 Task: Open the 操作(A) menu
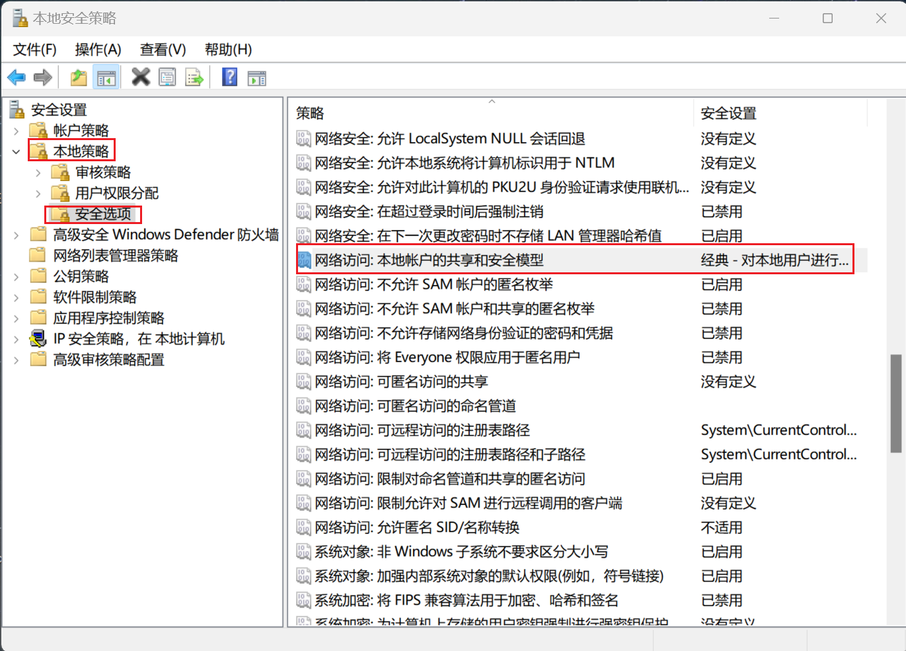tap(98, 50)
